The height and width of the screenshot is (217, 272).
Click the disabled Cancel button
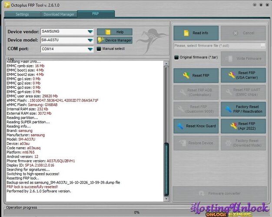pos(243,33)
